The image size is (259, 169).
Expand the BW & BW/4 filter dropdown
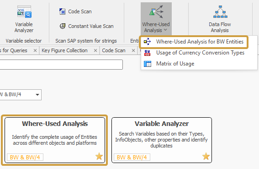(37, 95)
